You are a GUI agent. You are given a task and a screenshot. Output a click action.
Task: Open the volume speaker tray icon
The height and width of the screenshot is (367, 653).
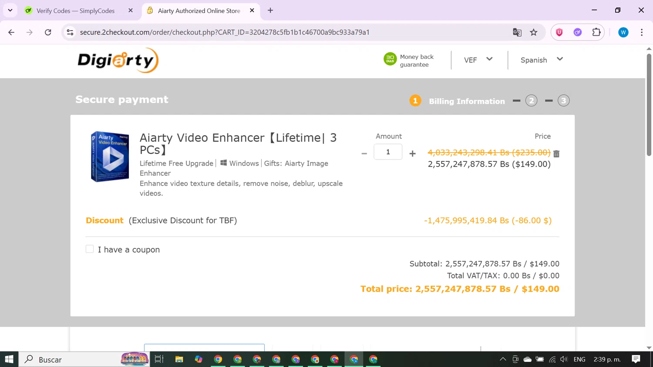[564, 359]
